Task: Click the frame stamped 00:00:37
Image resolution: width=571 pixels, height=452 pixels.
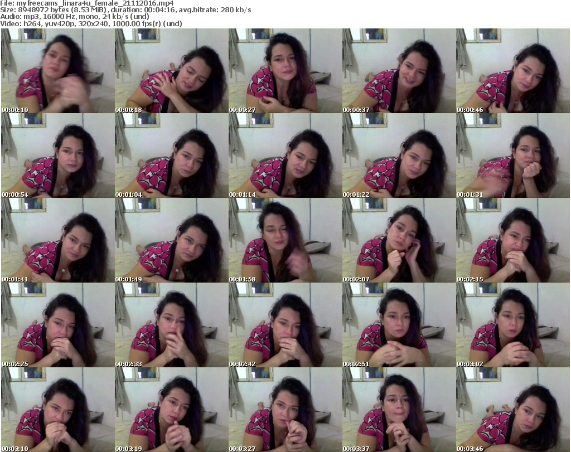Action: (x=399, y=71)
